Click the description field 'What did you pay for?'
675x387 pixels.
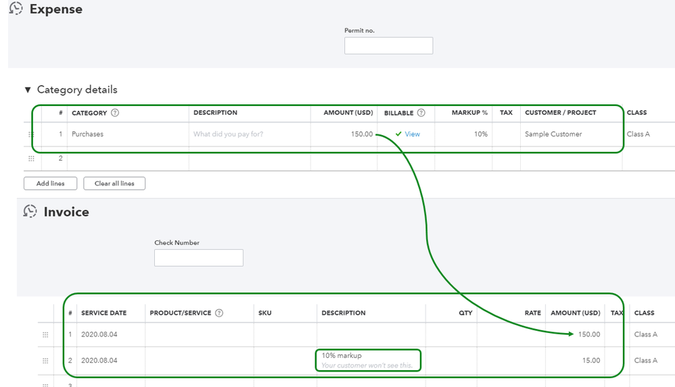click(x=250, y=134)
